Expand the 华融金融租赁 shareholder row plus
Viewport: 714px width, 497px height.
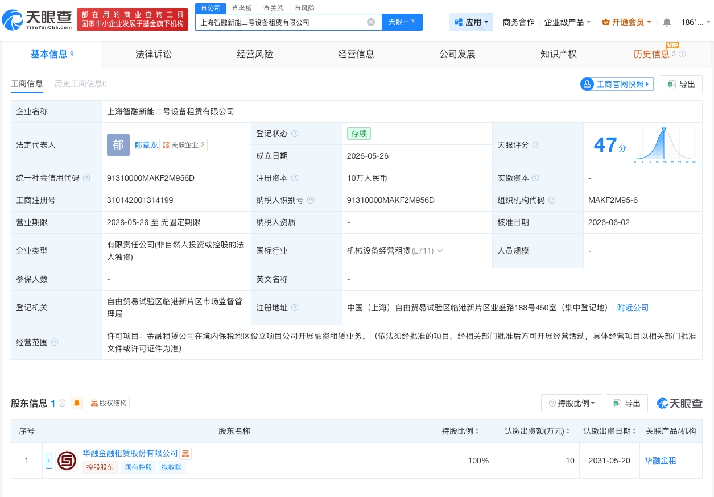coord(49,461)
